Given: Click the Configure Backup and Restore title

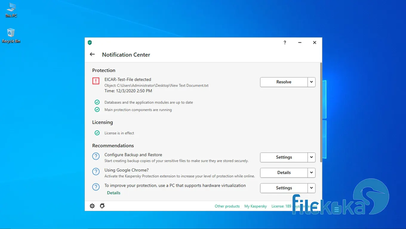Looking at the screenshot, I should pos(133,155).
